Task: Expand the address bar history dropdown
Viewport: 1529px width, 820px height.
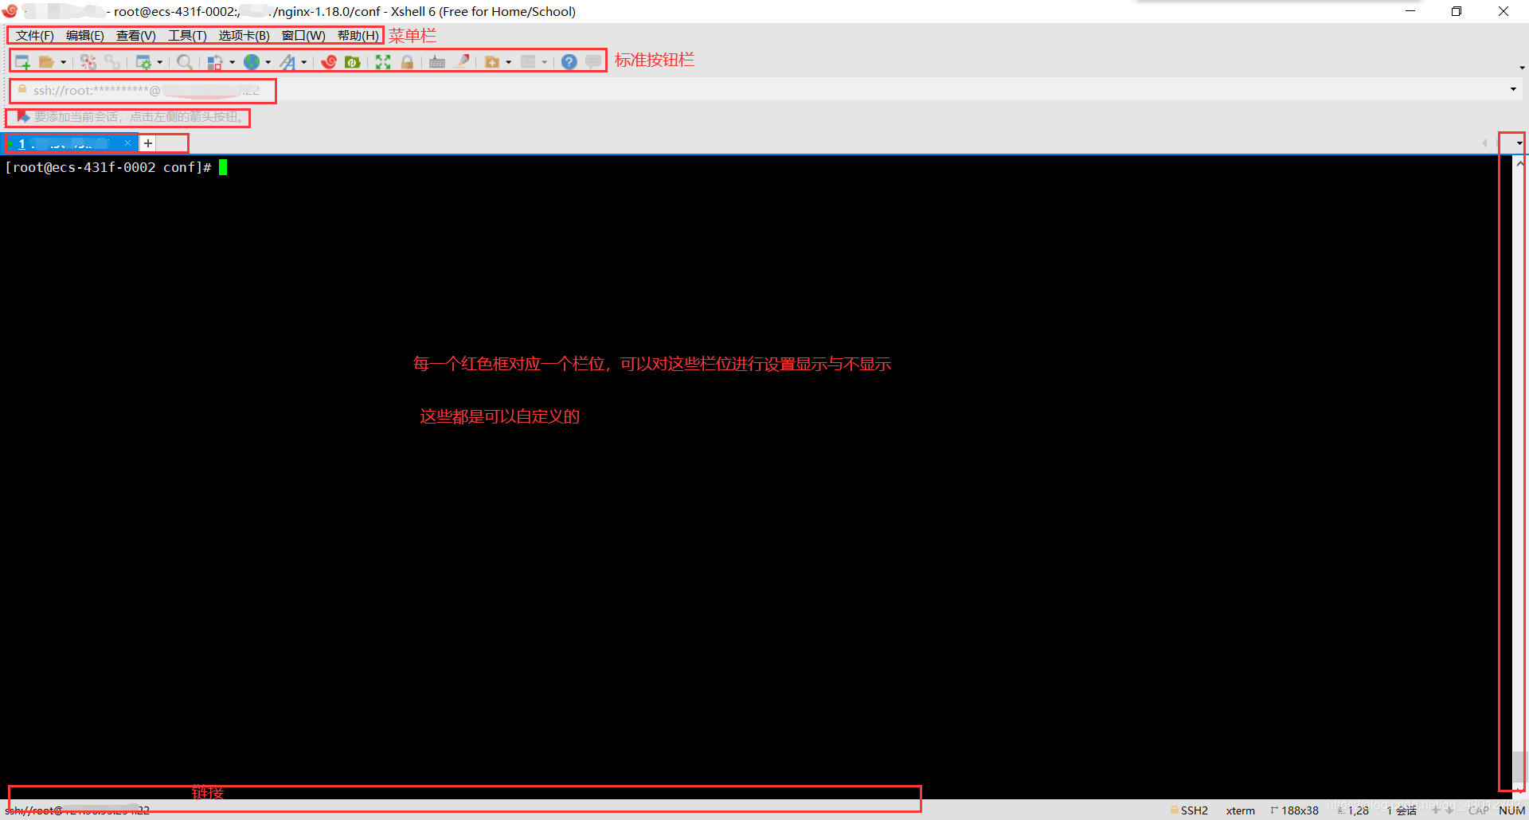Action: click(x=1513, y=89)
